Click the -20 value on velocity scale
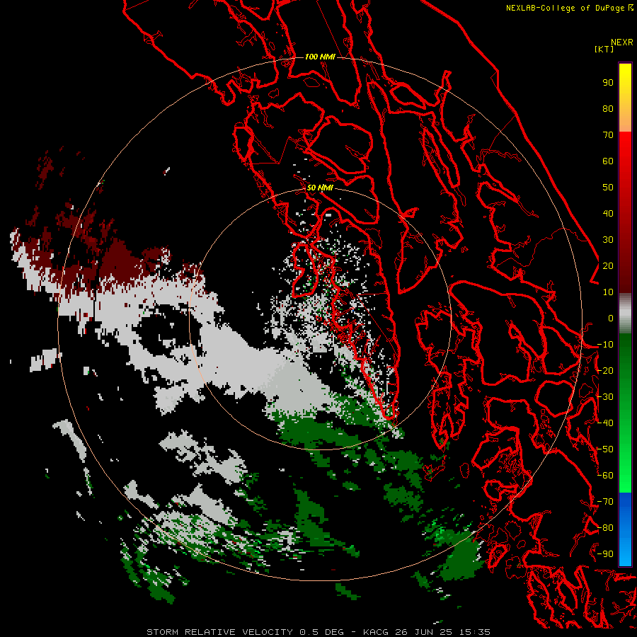The height and width of the screenshot is (637, 637). tap(605, 370)
